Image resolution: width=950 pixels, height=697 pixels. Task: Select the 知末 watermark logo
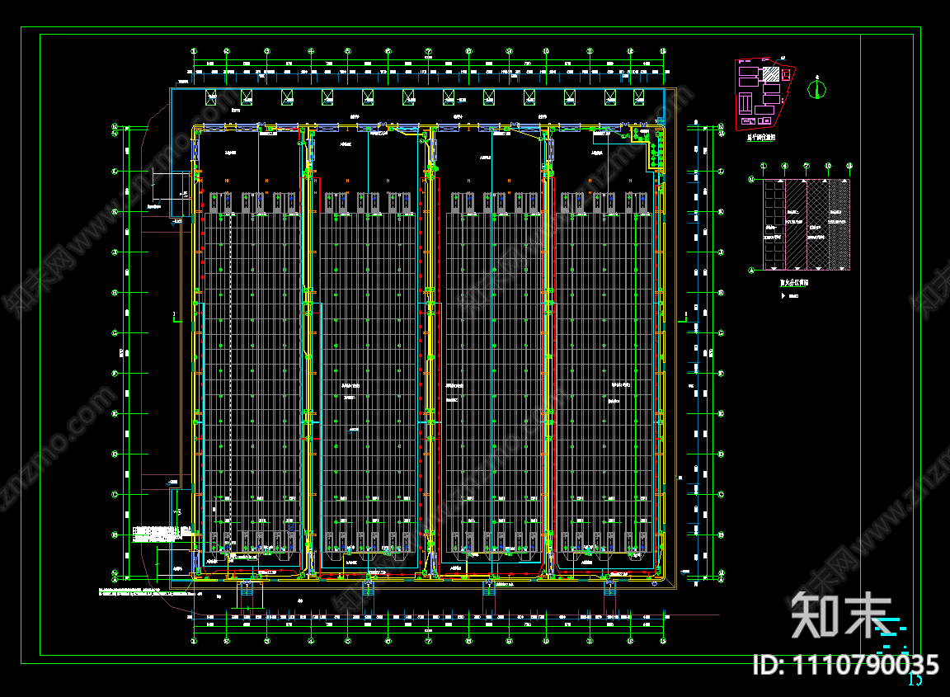click(x=841, y=615)
